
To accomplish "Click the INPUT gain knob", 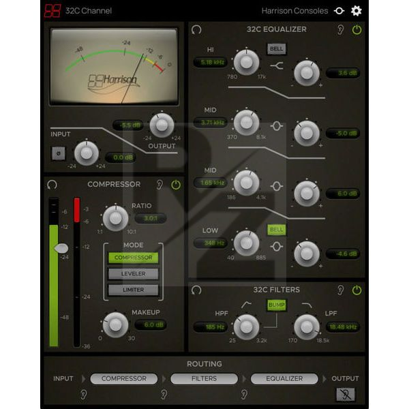I will (87, 153).
